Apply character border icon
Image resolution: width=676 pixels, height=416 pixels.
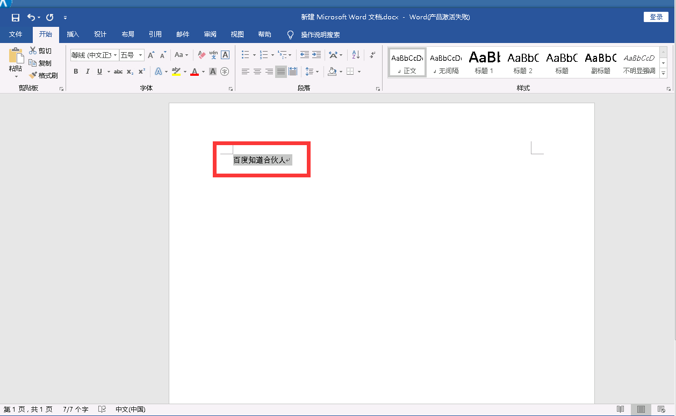[x=225, y=55]
